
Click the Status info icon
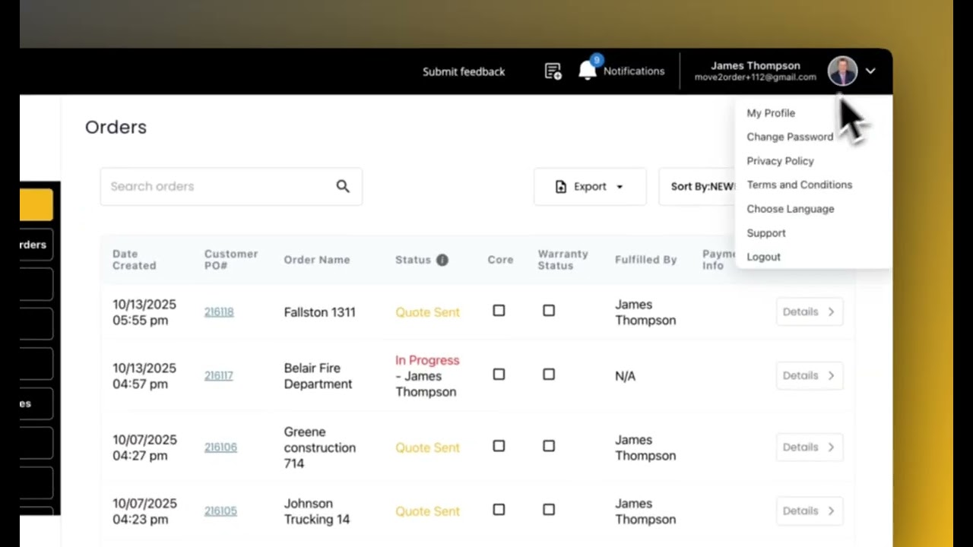coord(442,260)
